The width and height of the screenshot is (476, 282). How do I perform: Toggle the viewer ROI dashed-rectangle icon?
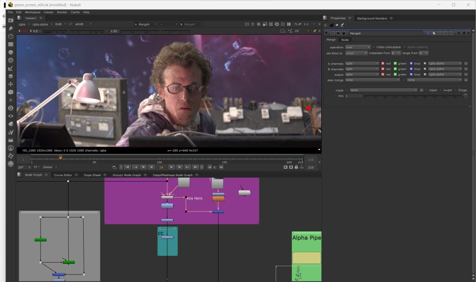283,31
